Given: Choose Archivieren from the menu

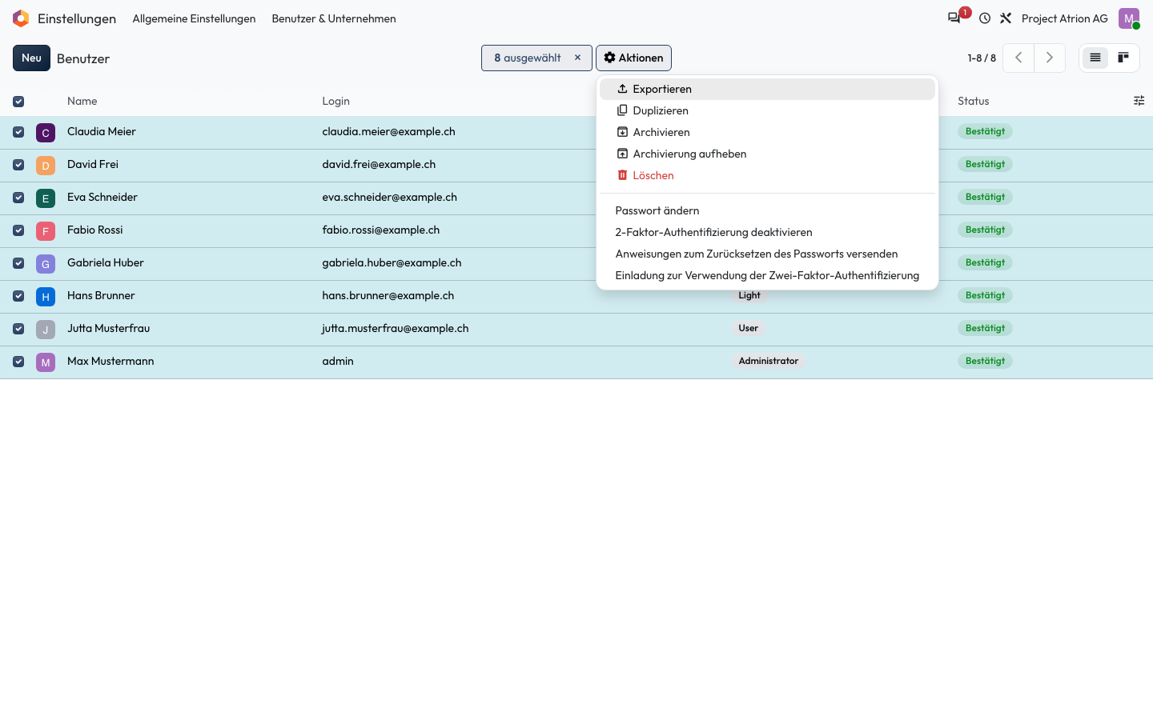Looking at the screenshot, I should (767, 132).
